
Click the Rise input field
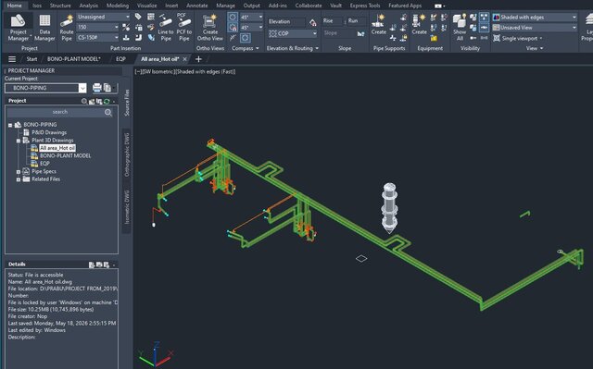(332, 21)
